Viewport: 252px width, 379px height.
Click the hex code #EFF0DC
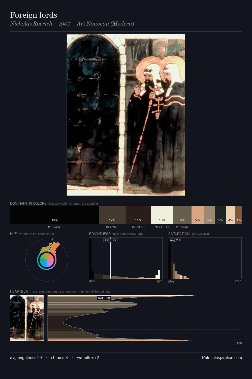coord(162,227)
